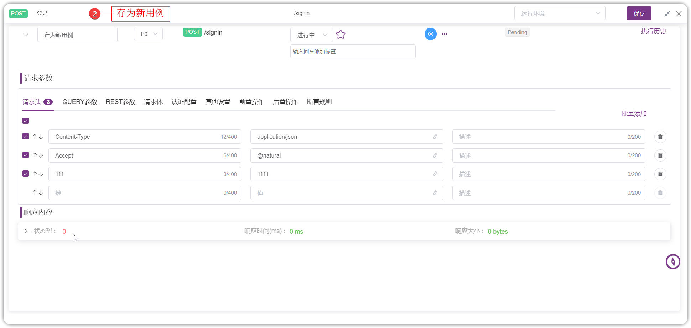Focus the 输入回车添加标签 tag input
The height and width of the screenshot is (328, 691).
click(353, 51)
